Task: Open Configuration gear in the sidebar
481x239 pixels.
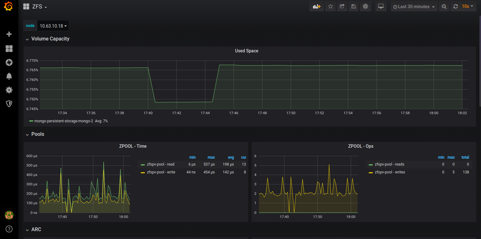Action: (9, 90)
